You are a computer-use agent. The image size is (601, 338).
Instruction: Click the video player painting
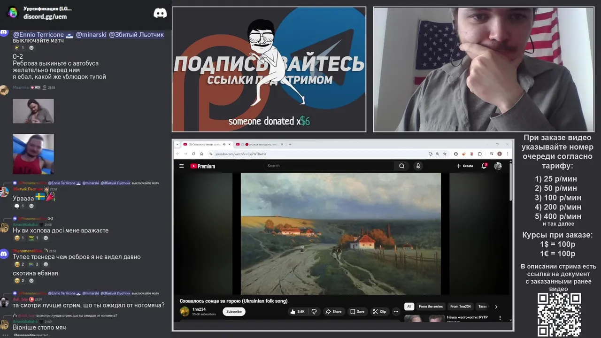coord(341,233)
